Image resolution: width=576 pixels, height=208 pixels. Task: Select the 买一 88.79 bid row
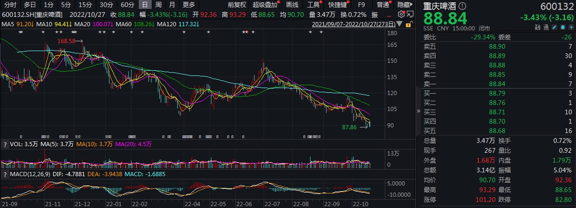(498, 94)
